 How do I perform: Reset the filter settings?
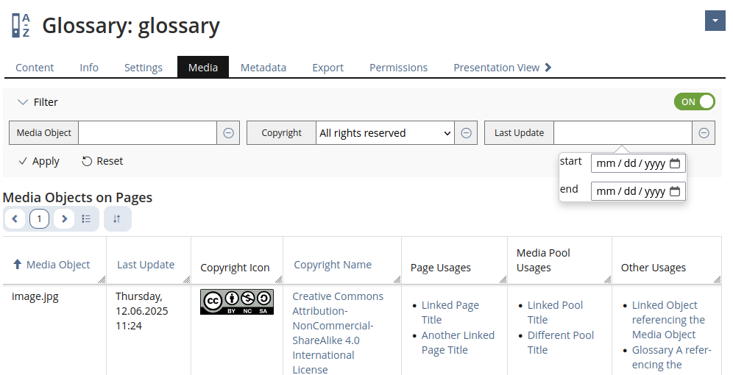(102, 161)
